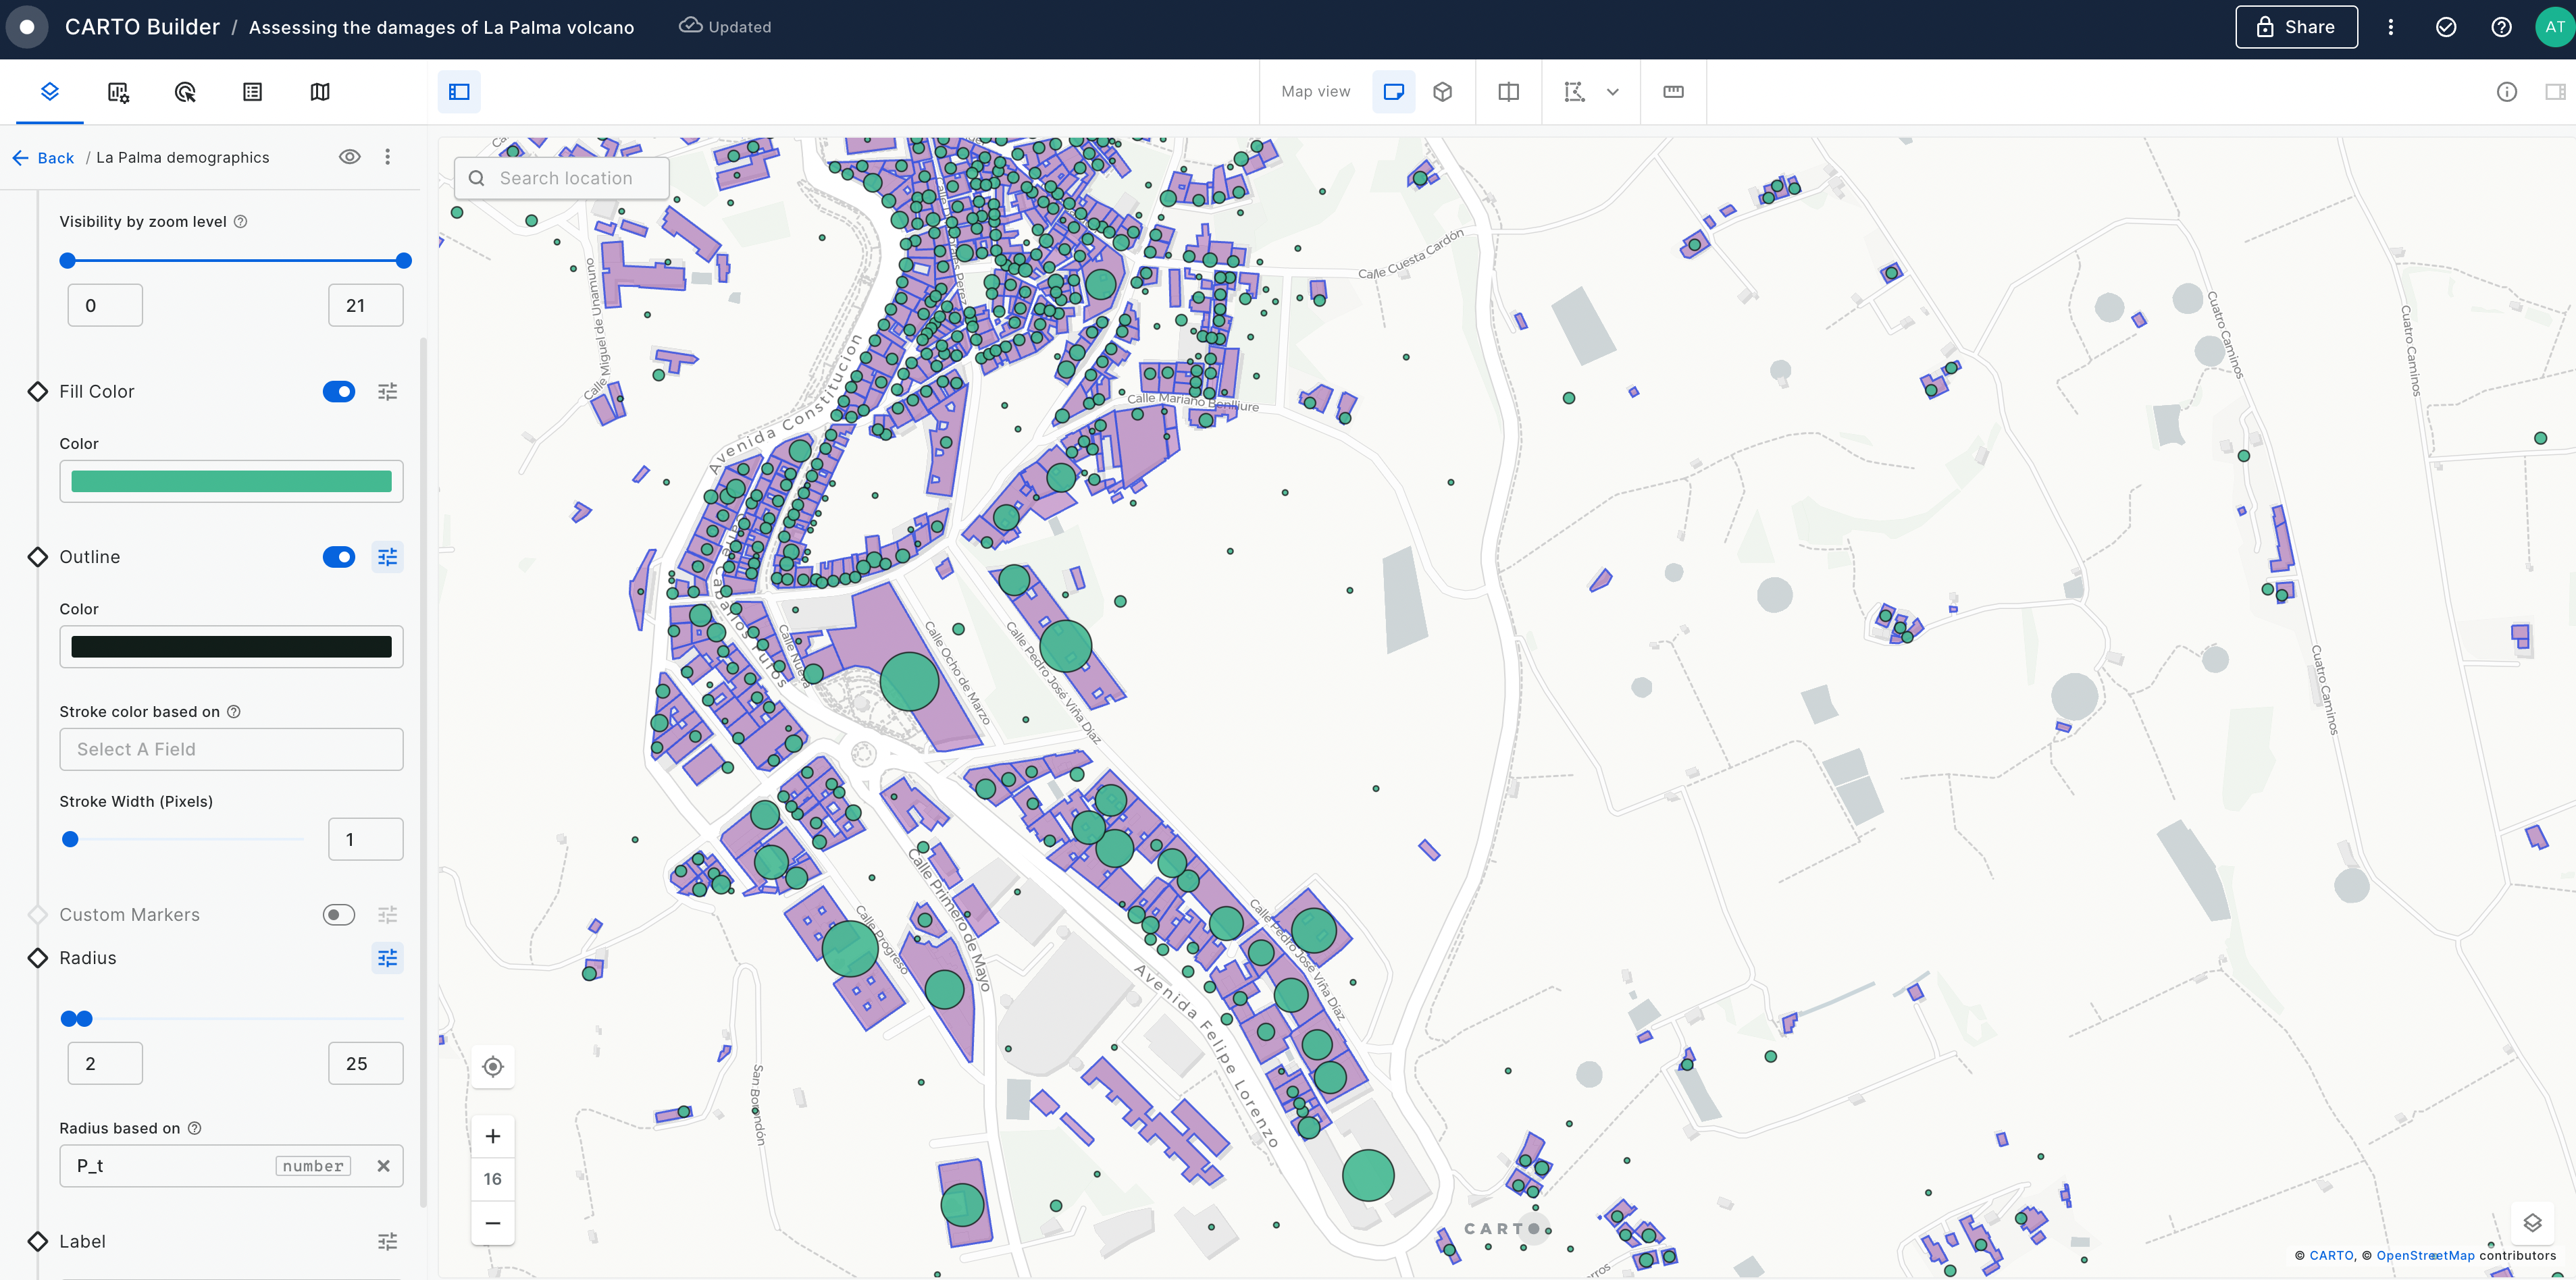Edit minimum radius field 2
This screenshot has width=2576, height=1280.
pyautogui.click(x=105, y=1063)
